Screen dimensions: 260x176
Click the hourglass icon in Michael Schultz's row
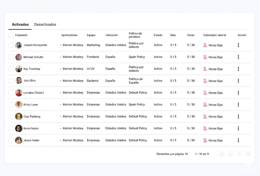205,57
